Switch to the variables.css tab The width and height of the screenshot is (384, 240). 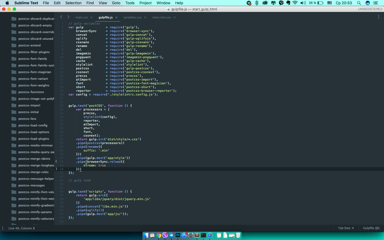(132, 17)
